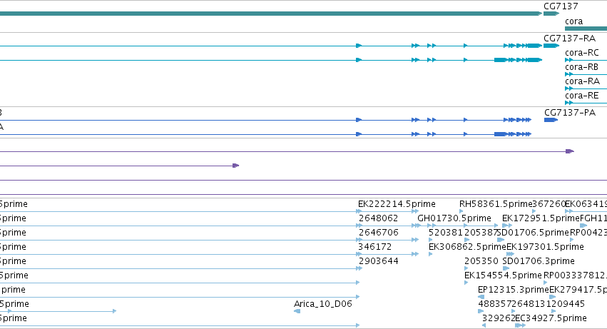Click the 520381 feature label
This screenshot has height=329, width=607.
(x=446, y=233)
